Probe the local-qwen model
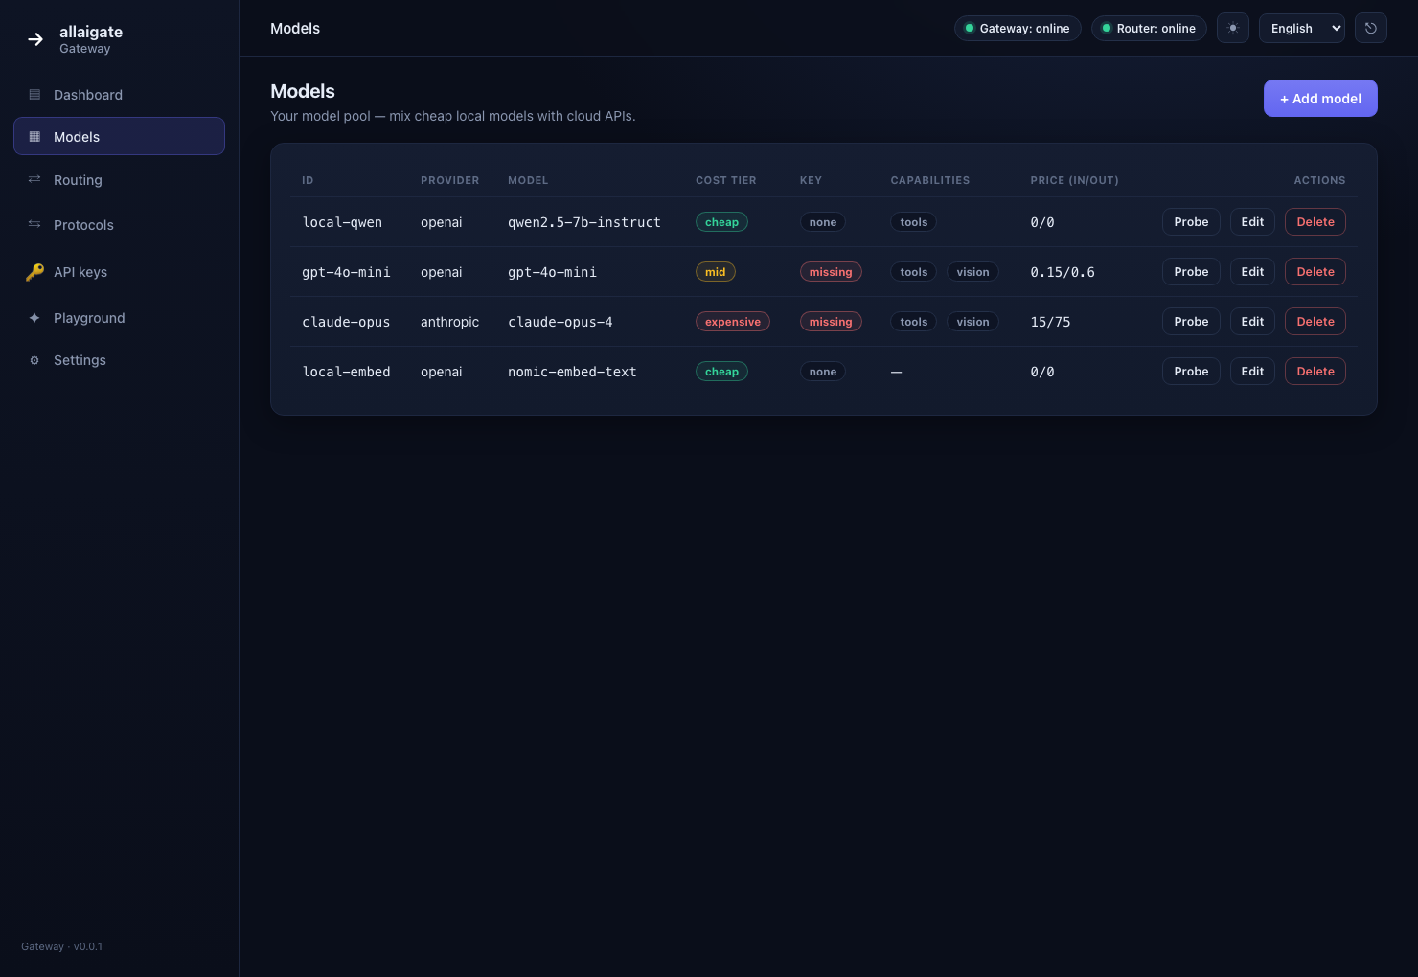 point(1191,221)
